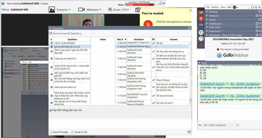Click Send to All button
This screenshot has width=262, height=138.
pyautogui.click(x=79, y=132)
